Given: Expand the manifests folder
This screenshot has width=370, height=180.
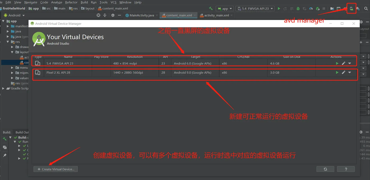Looking at the screenshot, I should [8, 26].
